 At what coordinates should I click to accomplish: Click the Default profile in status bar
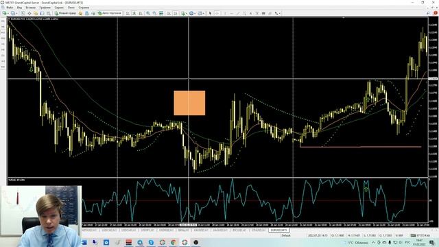[x=286, y=235]
